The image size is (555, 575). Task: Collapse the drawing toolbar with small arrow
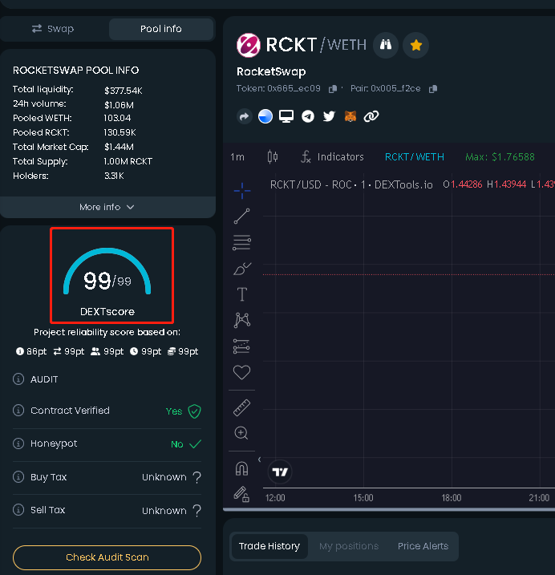(x=259, y=460)
